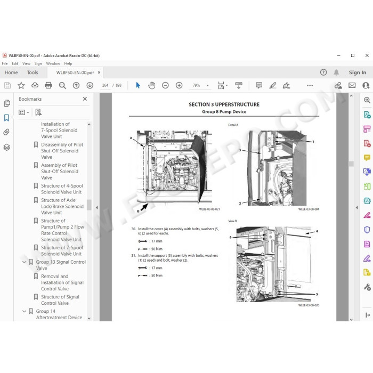Viewport: 373px width, 373px height.
Task: Zoom in with the plus icon
Action: click(179, 85)
